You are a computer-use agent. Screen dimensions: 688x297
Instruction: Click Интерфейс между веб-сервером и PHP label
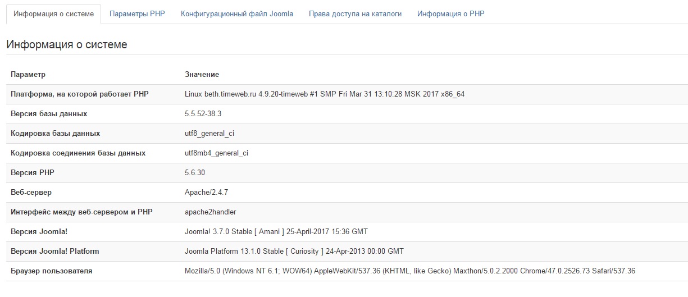pyautogui.click(x=81, y=212)
